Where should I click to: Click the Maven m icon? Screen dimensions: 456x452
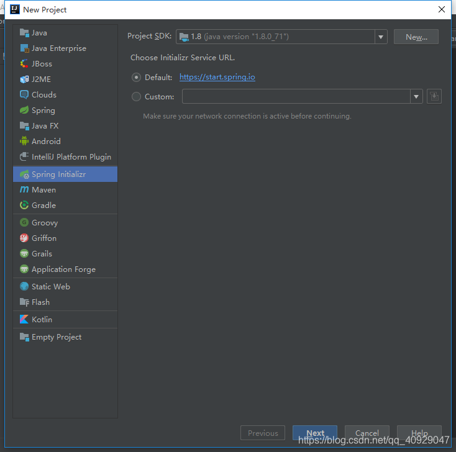coord(24,190)
